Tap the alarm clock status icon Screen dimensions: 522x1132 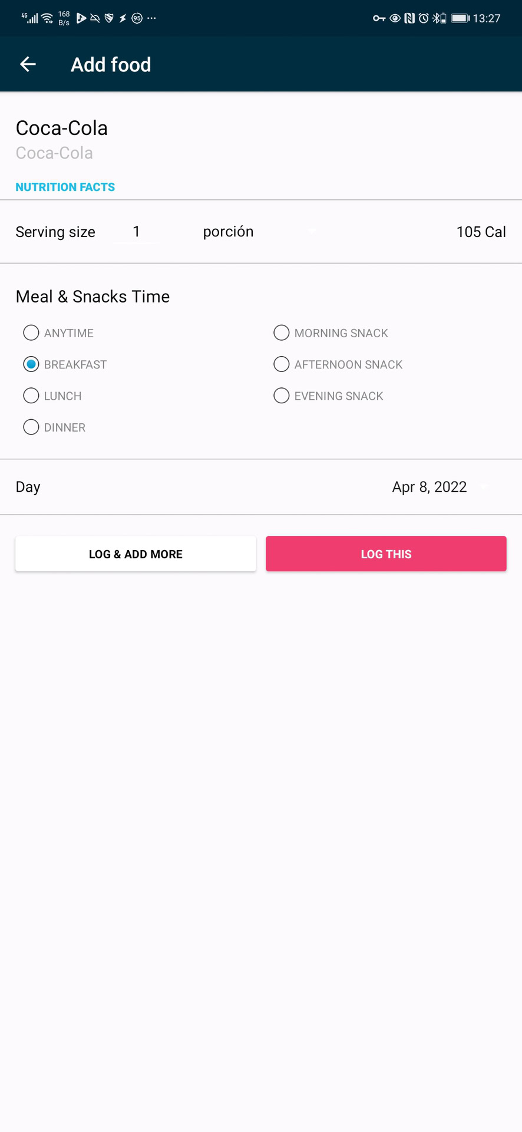(424, 18)
